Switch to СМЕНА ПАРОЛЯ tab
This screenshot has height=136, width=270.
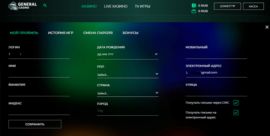tap(98, 33)
